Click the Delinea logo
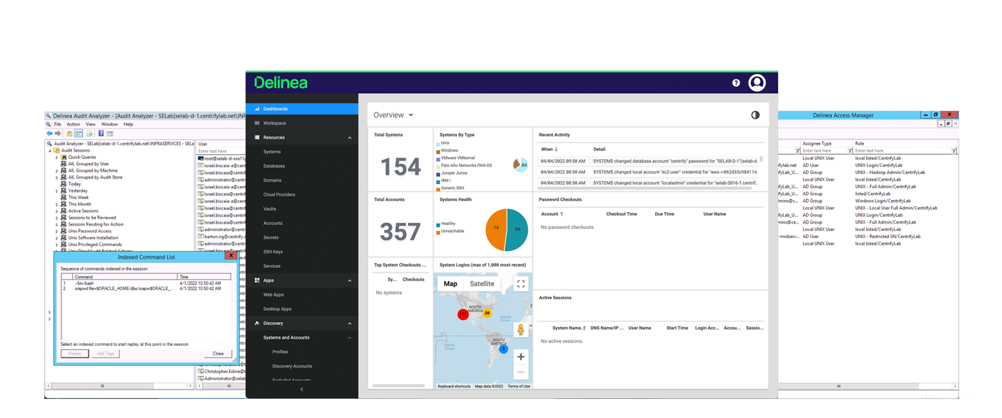The width and height of the screenshot is (1002, 418). point(281,83)
